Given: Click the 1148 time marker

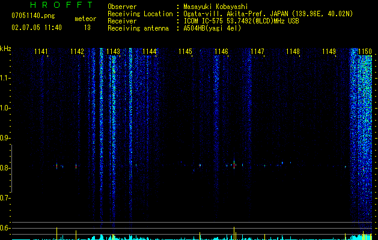Looking at the screenshot, I should pyautogui.click(x=293, y=52).
